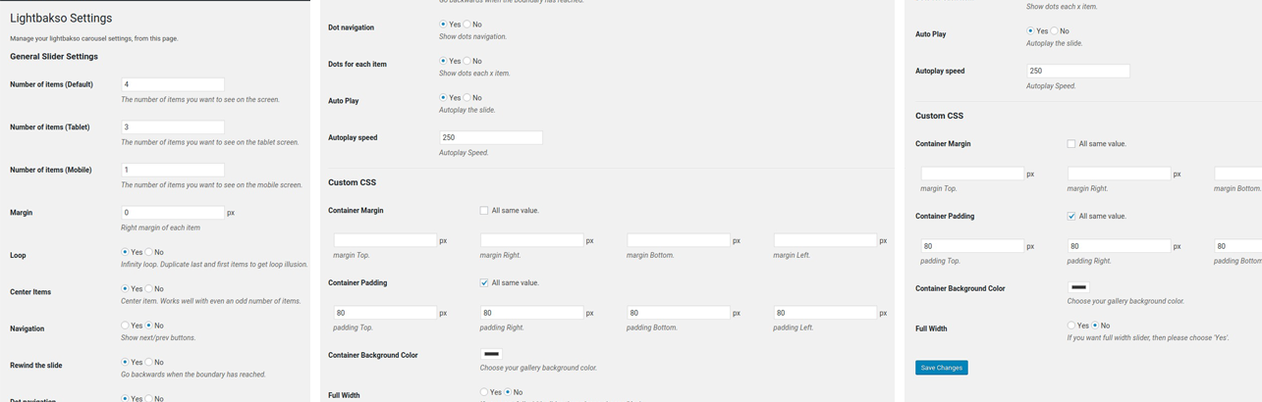Click the Number of items (Default) field
The image size is (1262, 402).
pos(173,84)
